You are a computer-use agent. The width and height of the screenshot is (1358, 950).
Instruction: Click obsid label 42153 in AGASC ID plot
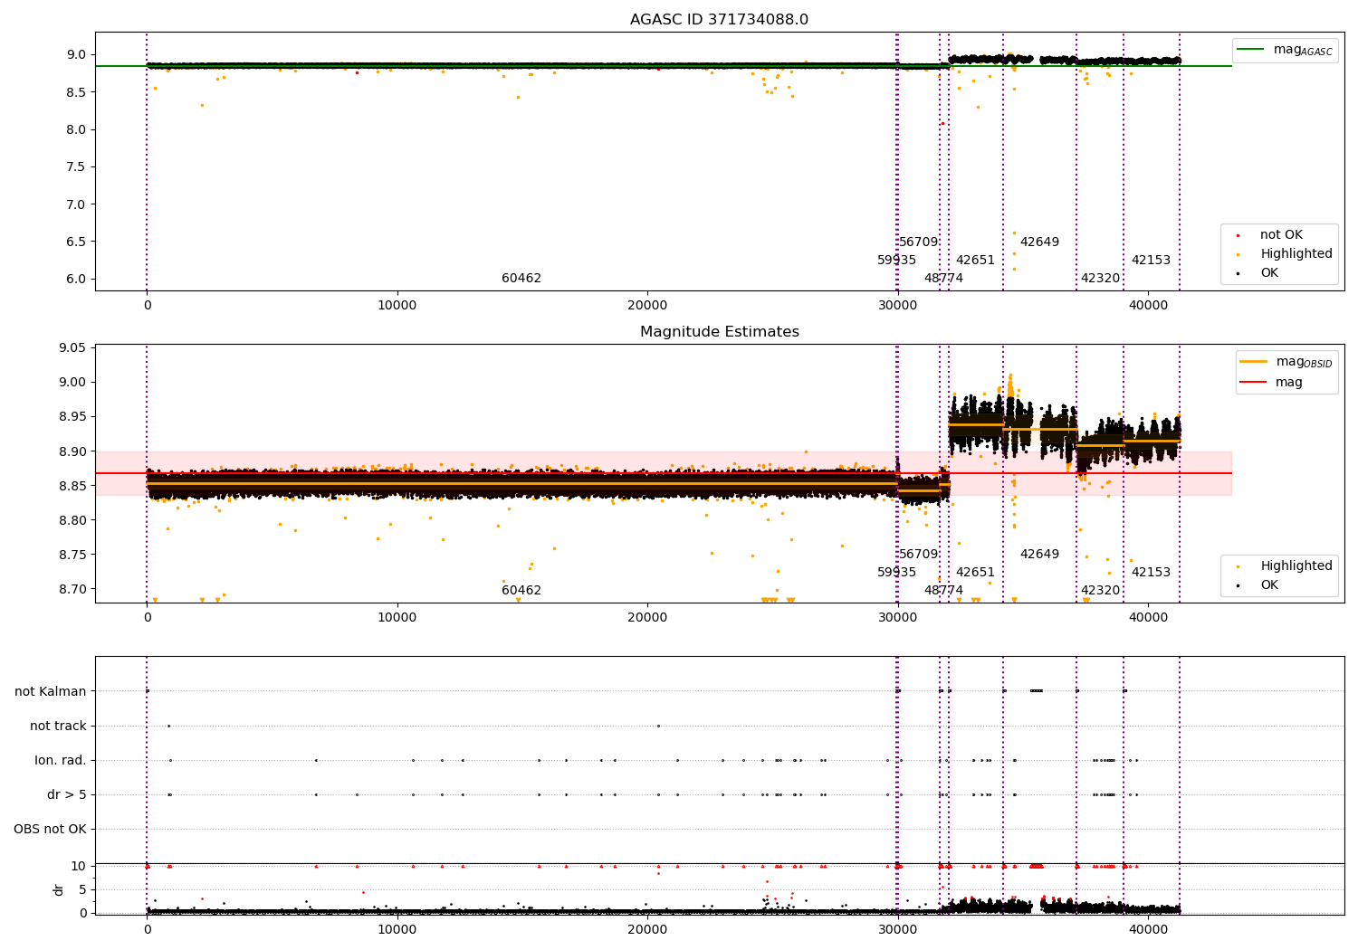point(1151,261)
